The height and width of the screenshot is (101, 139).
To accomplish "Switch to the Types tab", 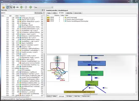I will tap(49, 13).
